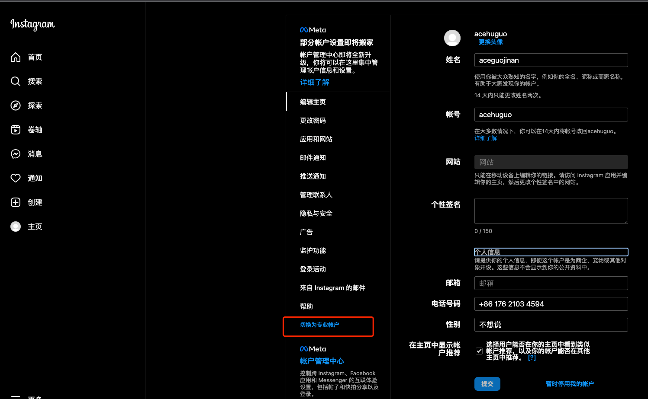Click 详细了解 under 部分帐户设置即将搬家
This screenshot has height=399, width=648.
315,82
